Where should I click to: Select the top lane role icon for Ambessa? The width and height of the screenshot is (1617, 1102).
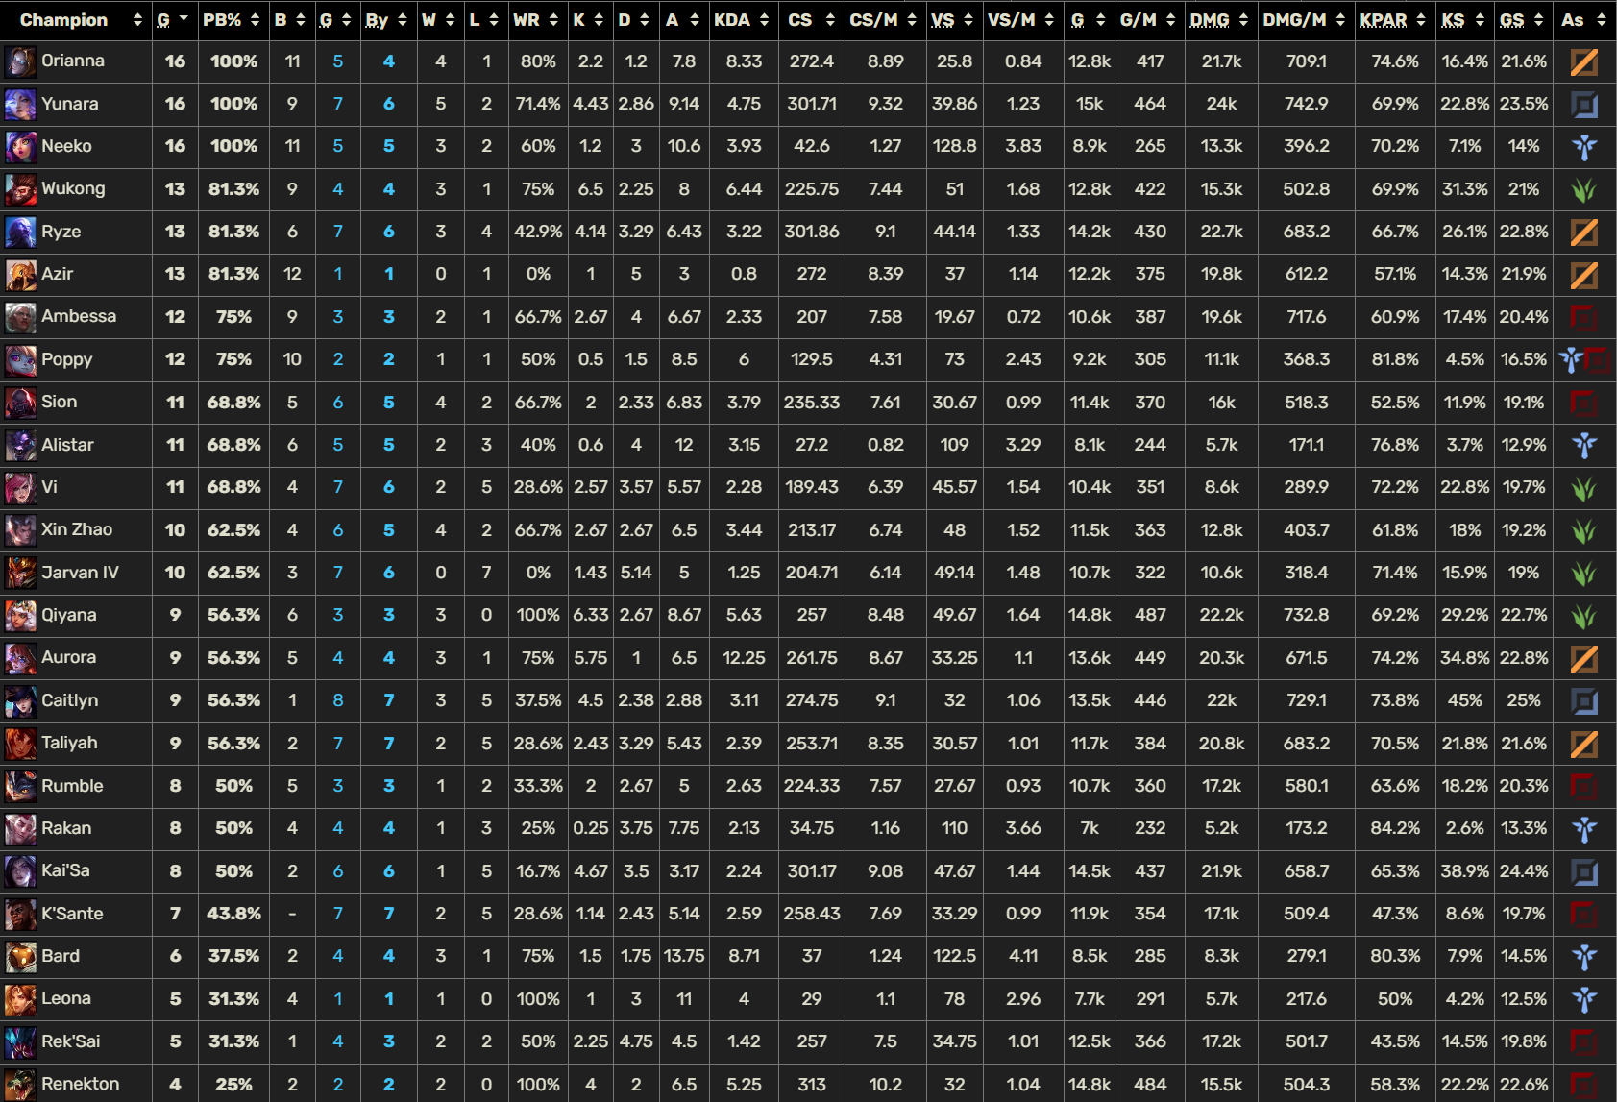tap(1584, 317)
